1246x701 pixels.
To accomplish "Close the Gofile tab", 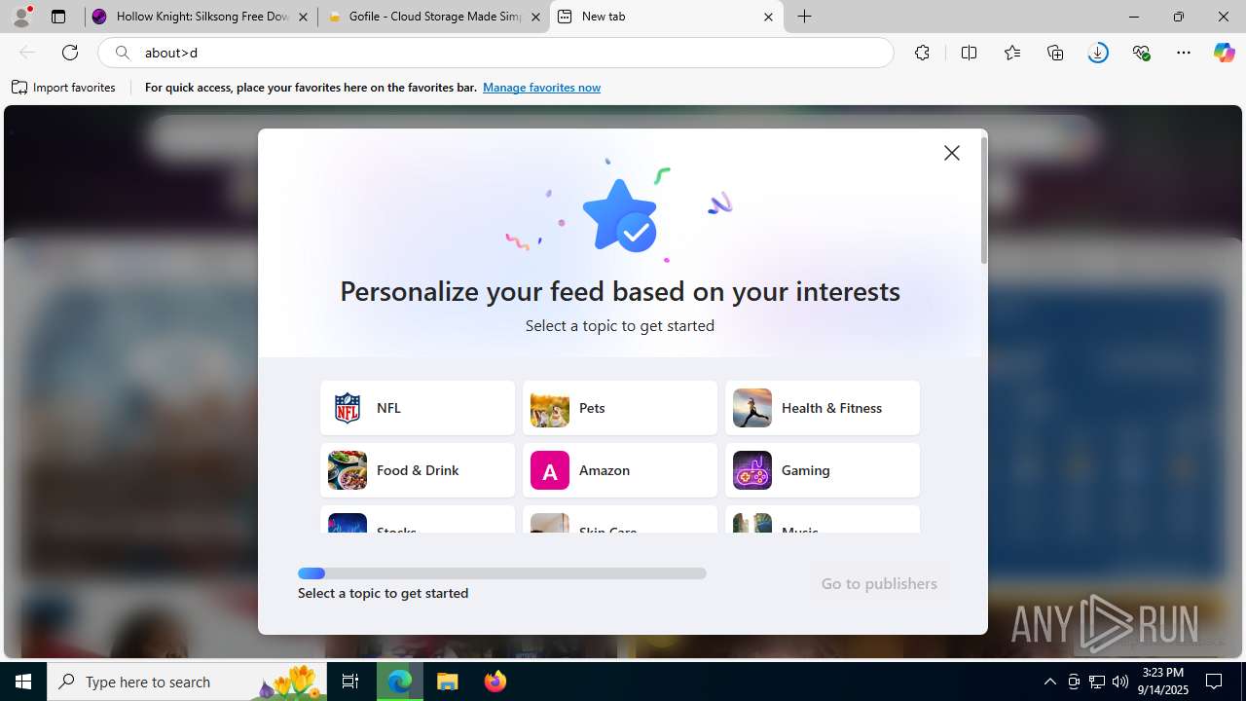I will pyautogui.click(x=535, y=17).
